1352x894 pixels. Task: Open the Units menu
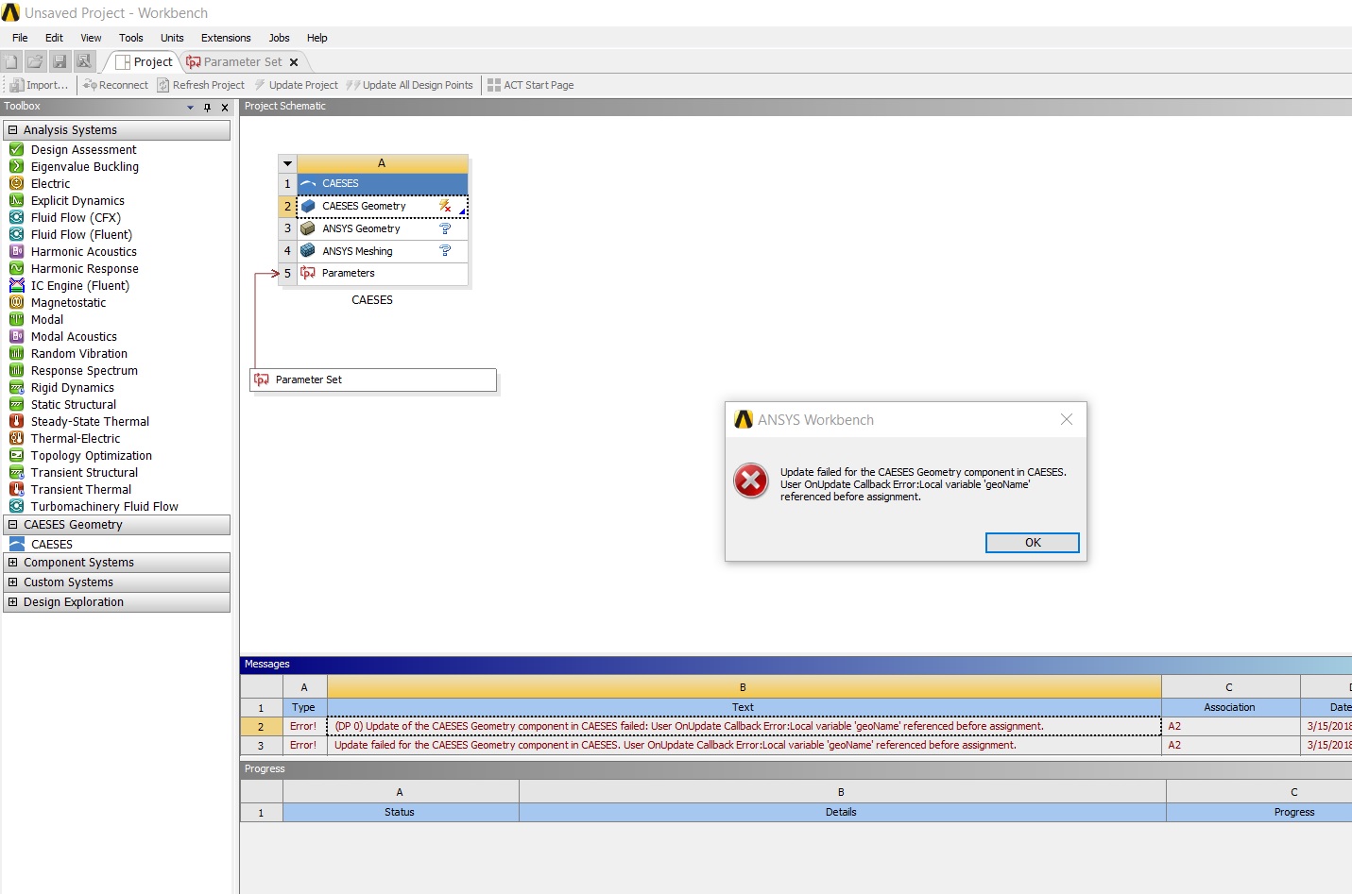(172, 38)
